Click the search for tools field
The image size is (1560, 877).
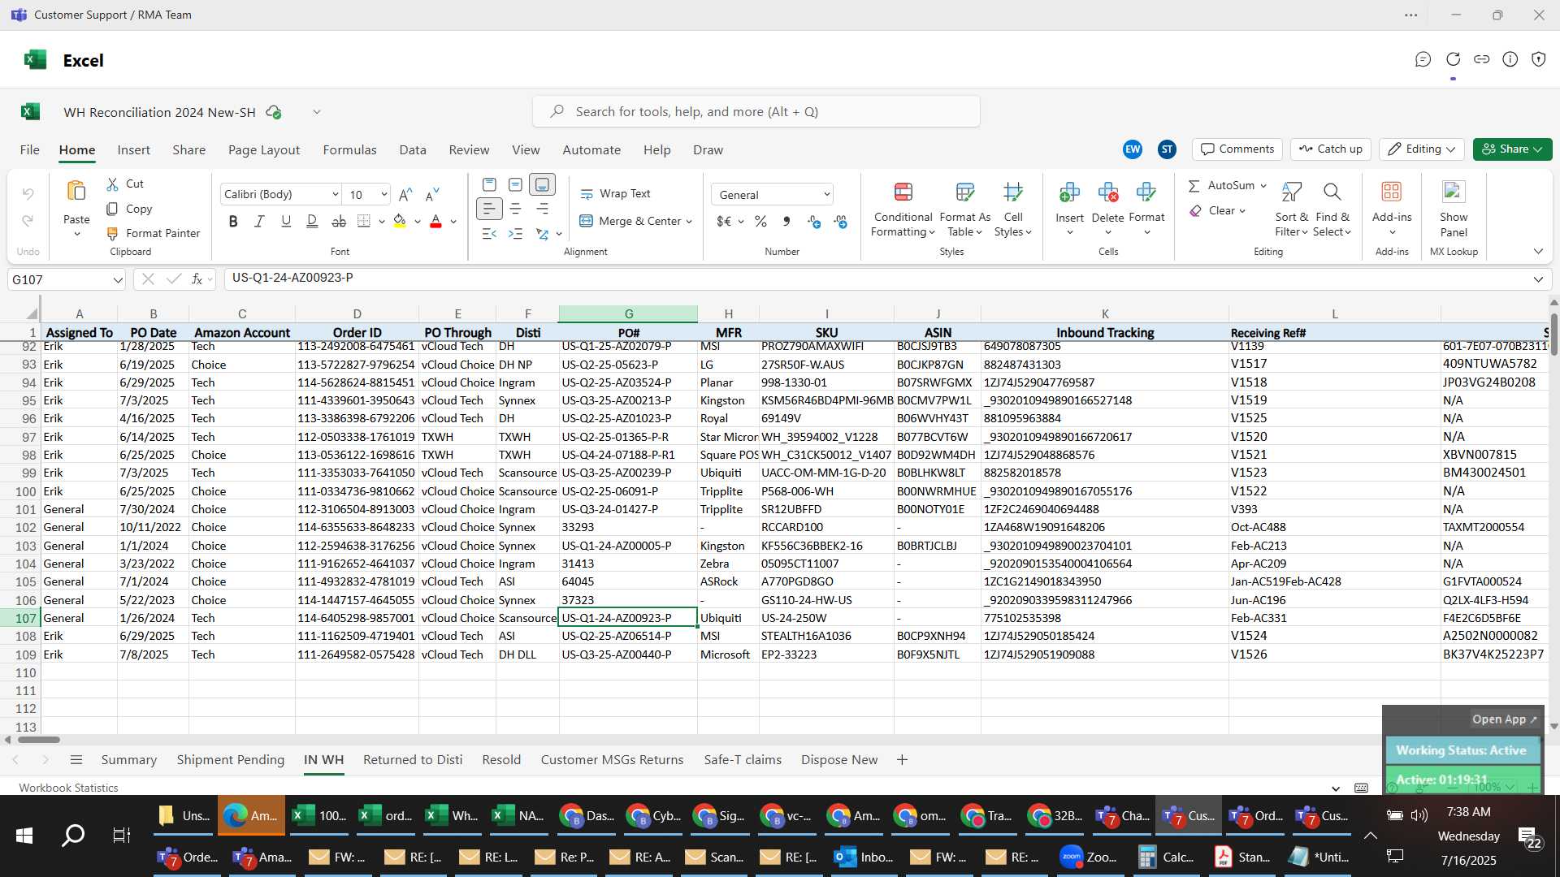tap(756, 112)
